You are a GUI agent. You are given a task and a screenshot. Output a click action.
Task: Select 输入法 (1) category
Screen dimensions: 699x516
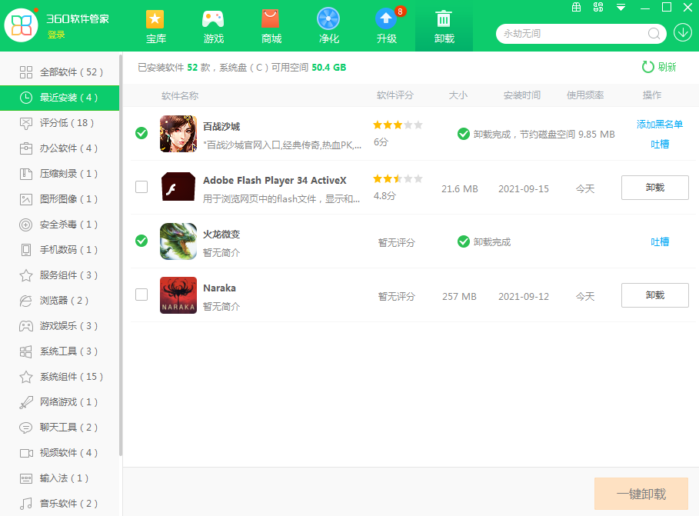[x=60, y=479]
